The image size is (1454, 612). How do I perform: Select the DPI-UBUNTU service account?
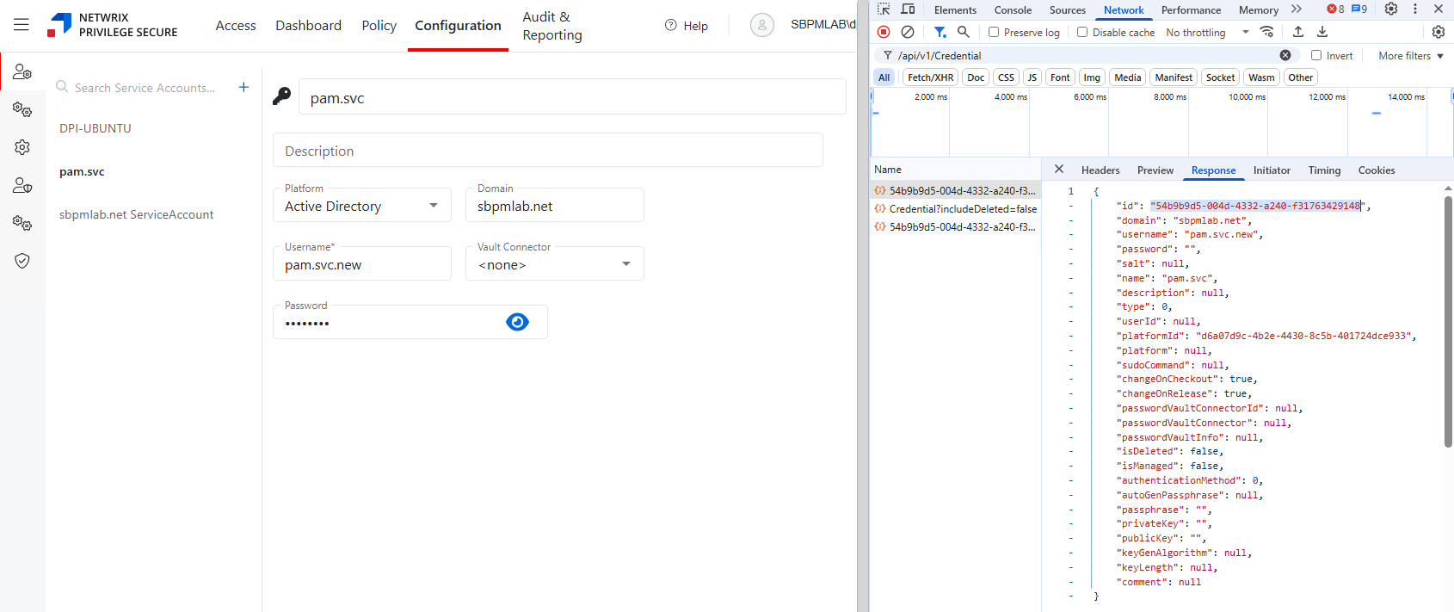point(95,128)
